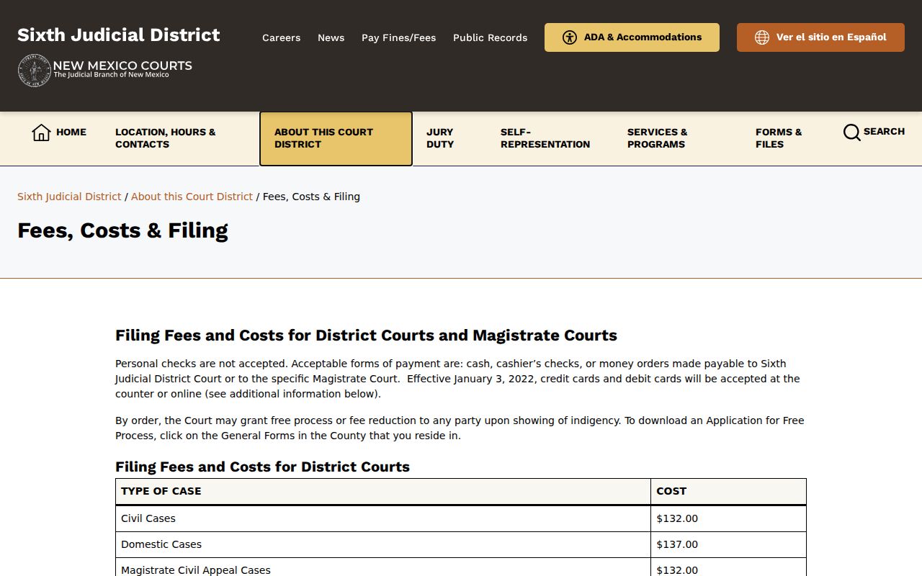Open the Forms & Files menu
The height and width of the screenshot is (576, 922).
(x=779, y=138)
